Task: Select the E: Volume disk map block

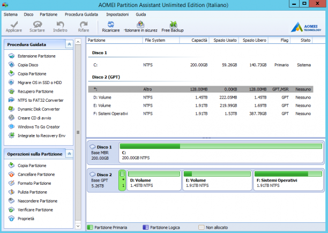Action: (x=218, y=181)
